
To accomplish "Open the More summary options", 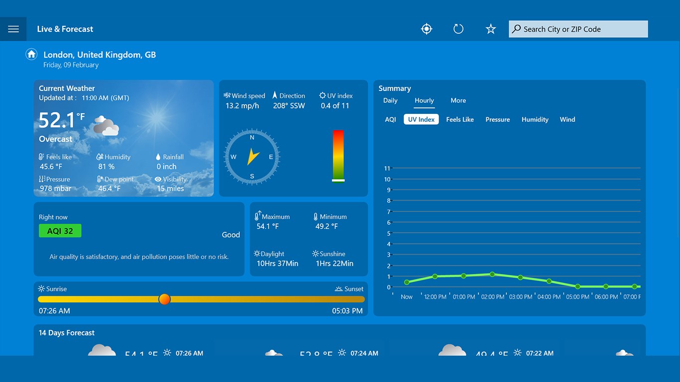I will [458, 100].
